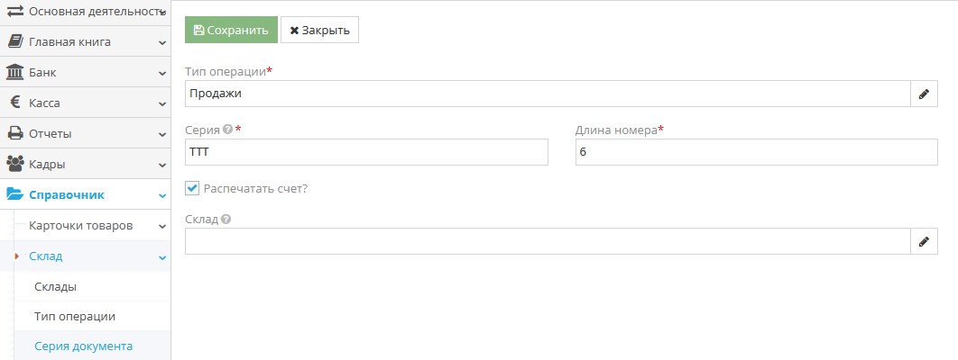Expand the Карточки товаров submenu
The width and height of the screenshot is (958, 360).
tap(161, 226)
